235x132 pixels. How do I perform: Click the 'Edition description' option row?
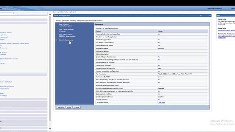coord(152,54)
